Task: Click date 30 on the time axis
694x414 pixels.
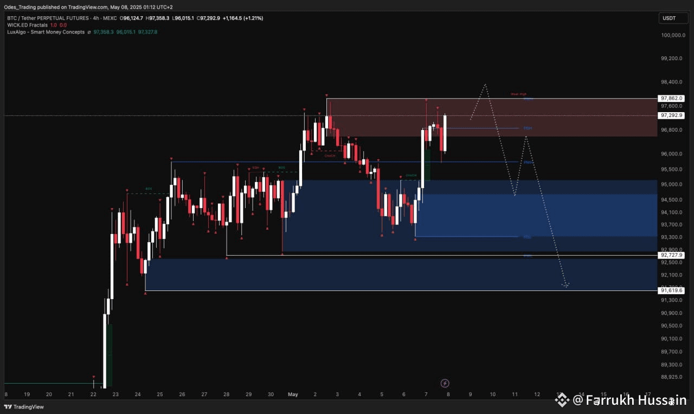Action: tap(271, 394)
